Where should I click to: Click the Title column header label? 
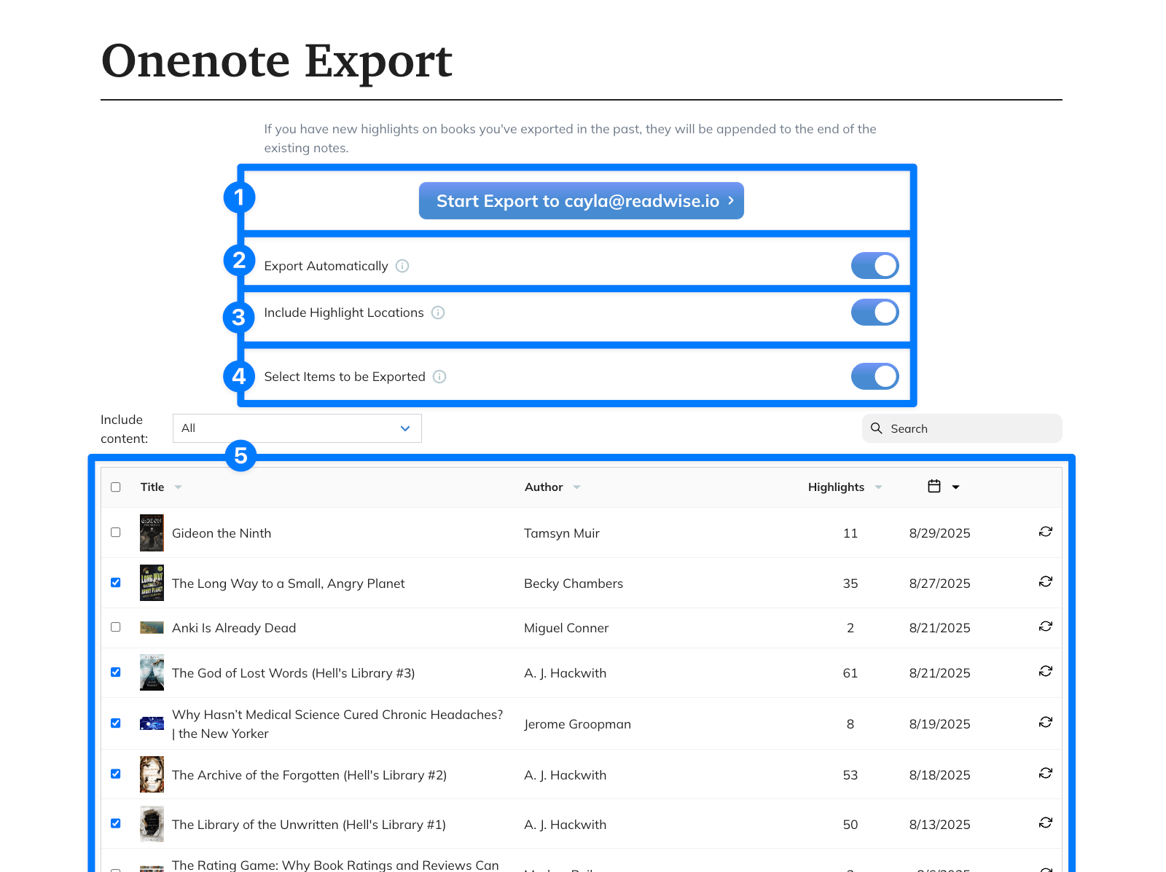(x=152, y=487)
